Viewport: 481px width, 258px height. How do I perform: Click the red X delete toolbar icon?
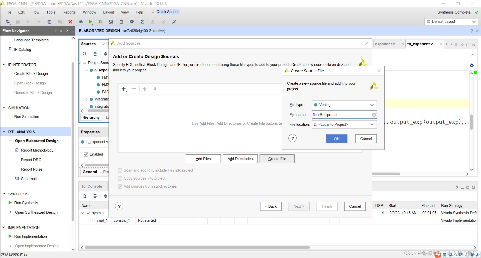click(70, 22)
